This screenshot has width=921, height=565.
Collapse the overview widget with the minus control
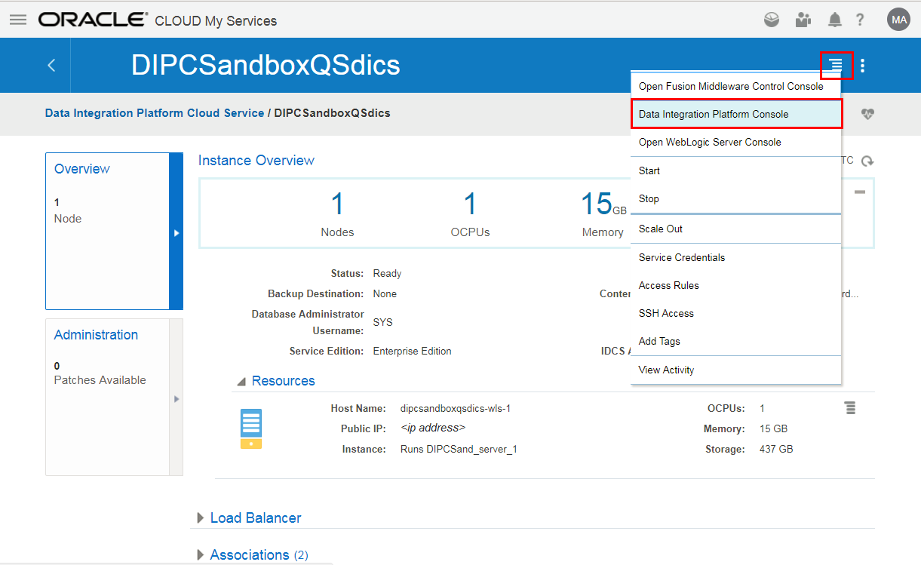pos(859,192)
